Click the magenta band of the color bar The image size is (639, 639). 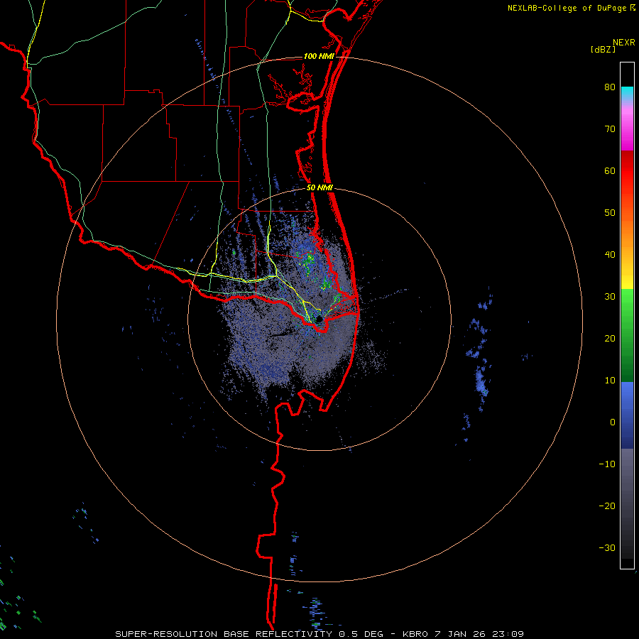[x=627, y=131]
